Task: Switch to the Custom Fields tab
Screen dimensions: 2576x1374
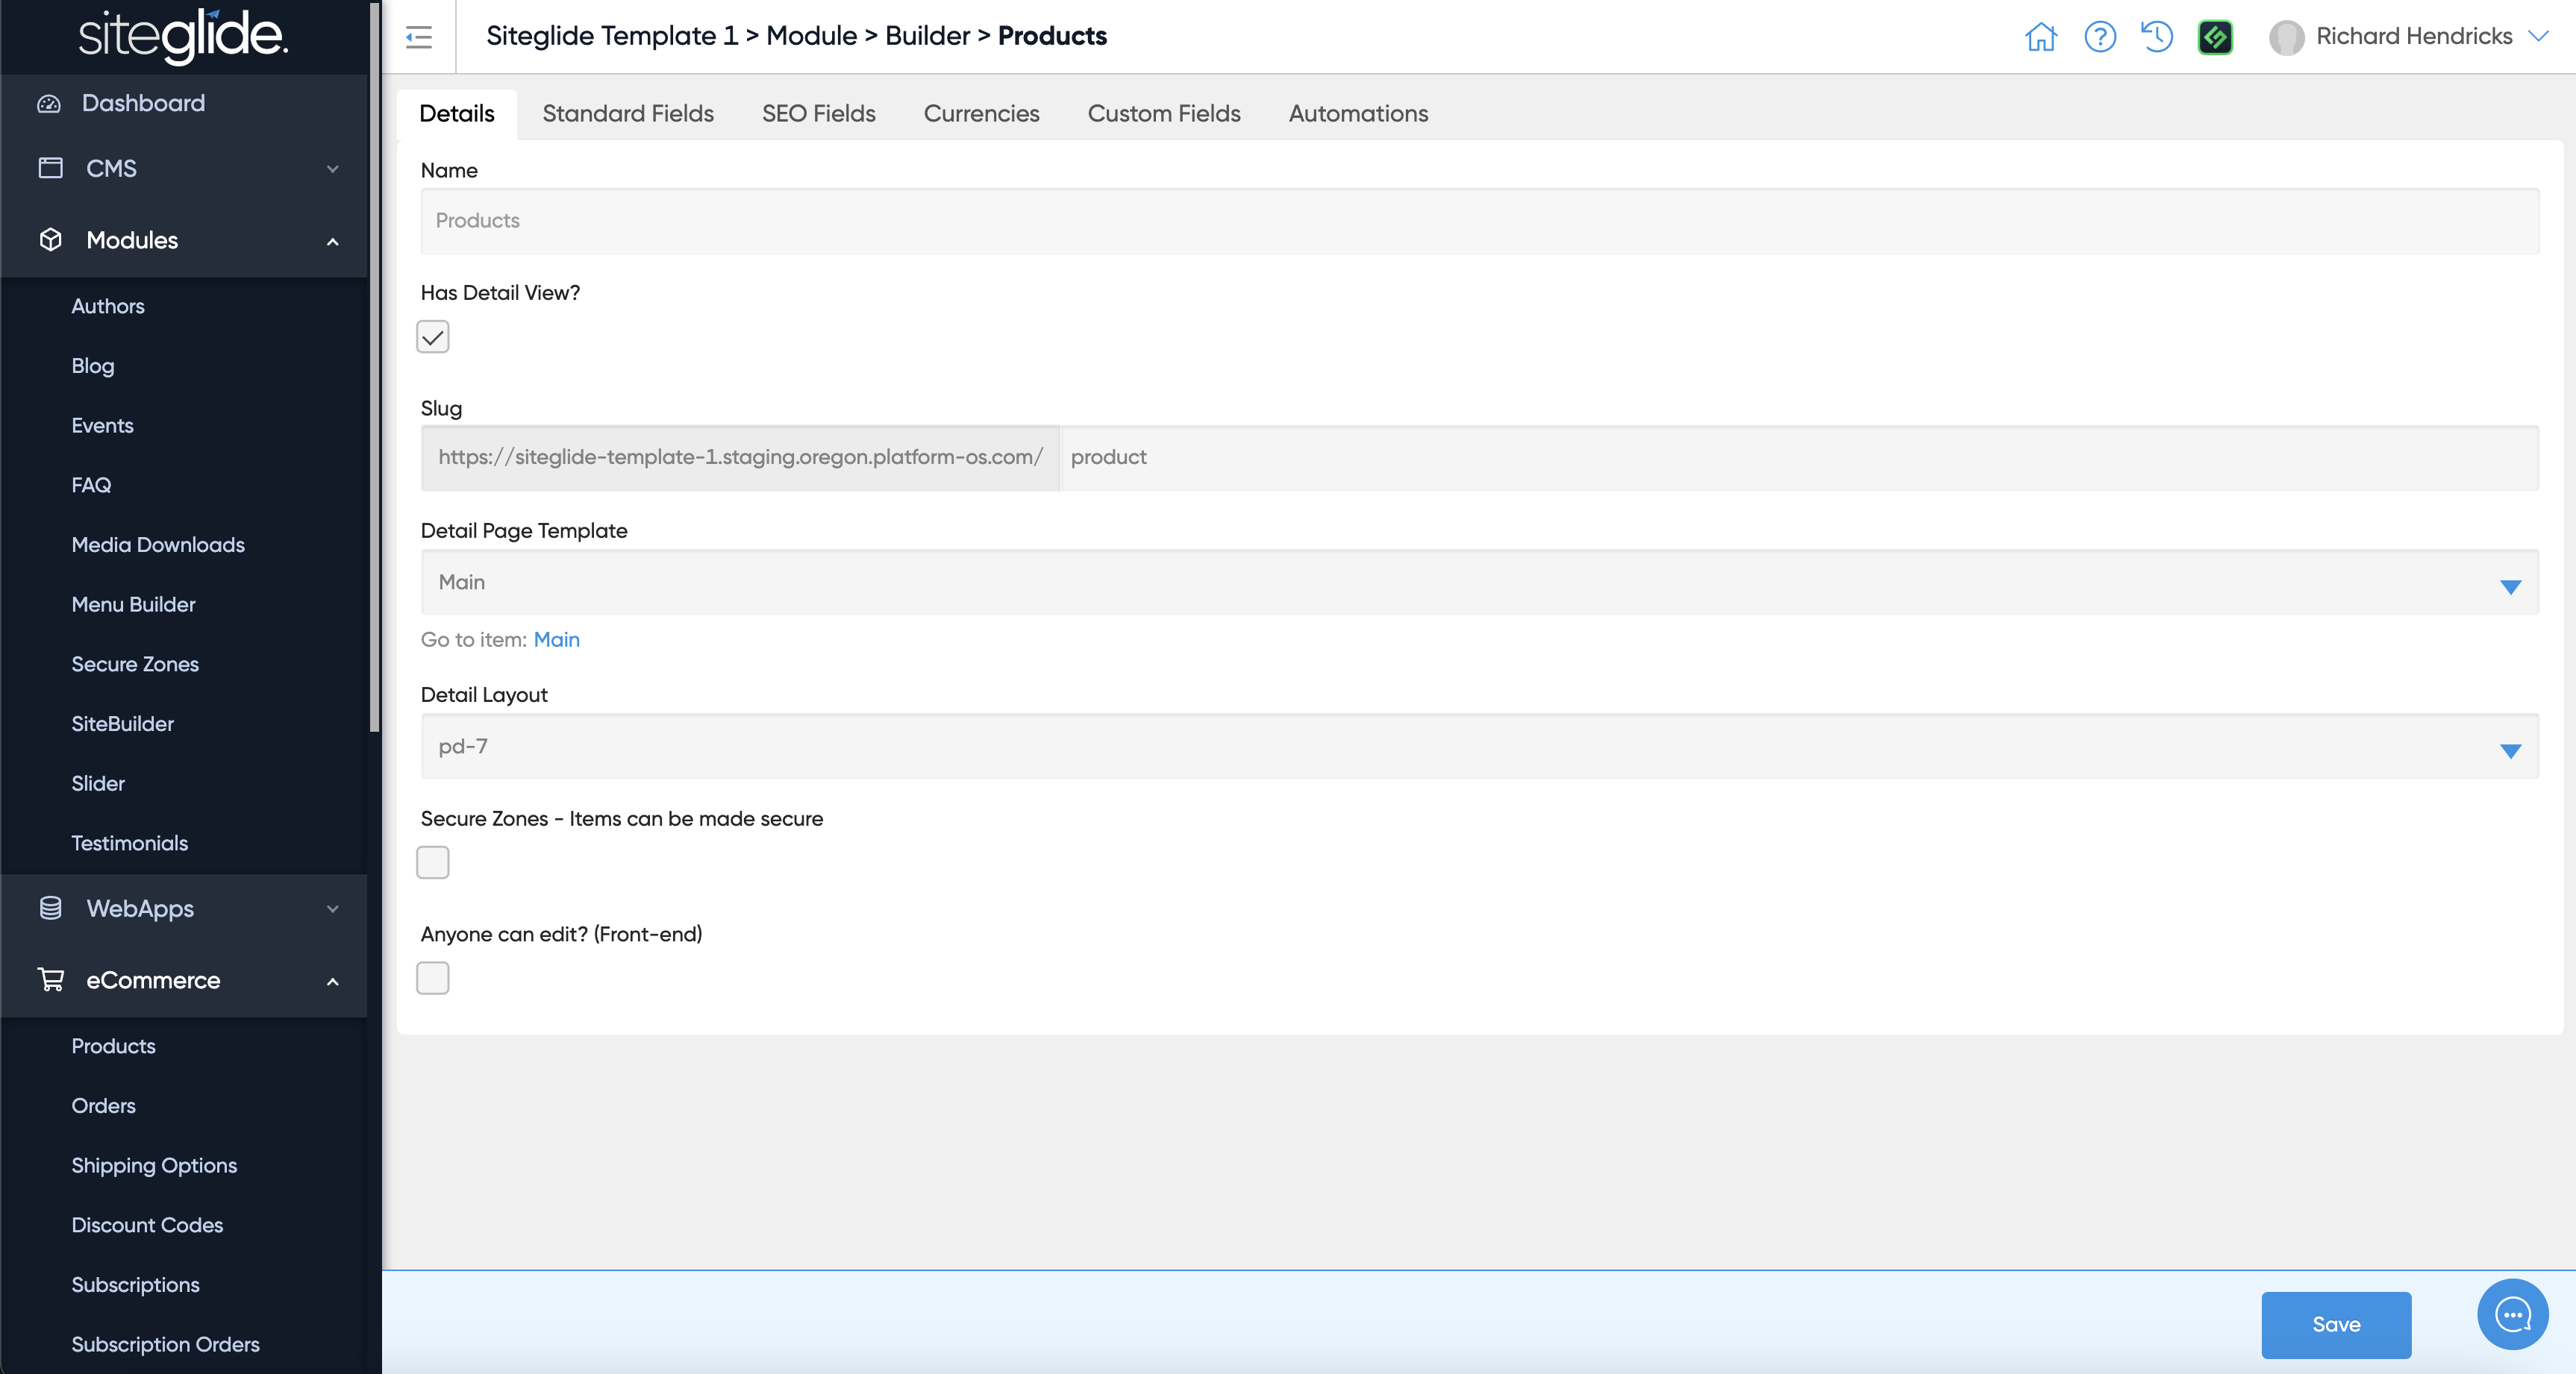Action: point(1163,114)
